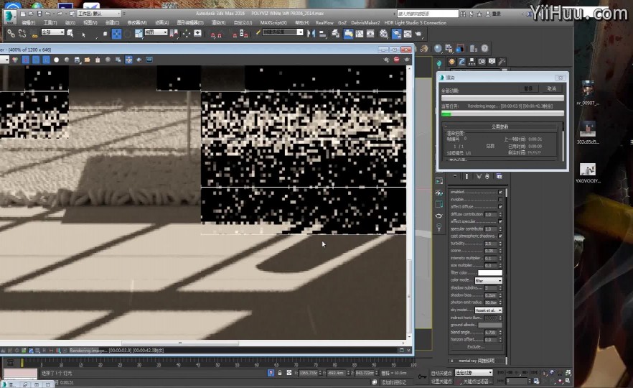This screenshot has height=388, width=633.
Task: Open the DebrisMaker2 menu
Action: (x=365, y=23)
